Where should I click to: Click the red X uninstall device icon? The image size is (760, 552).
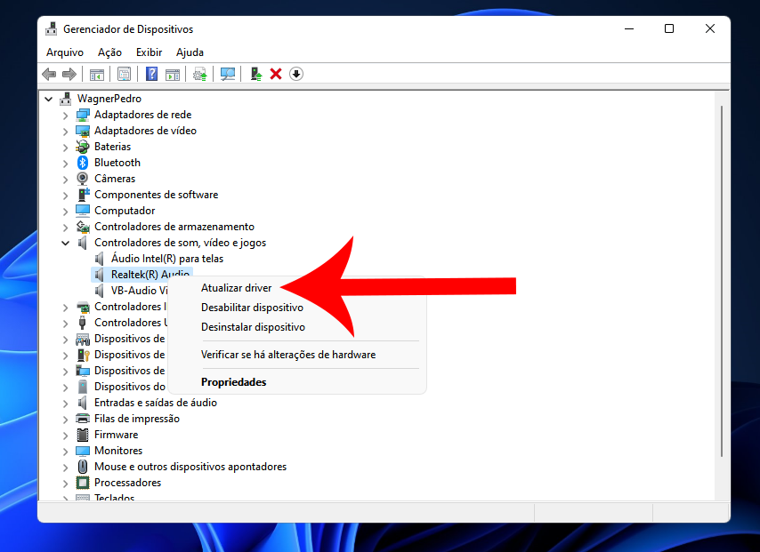coord(276,74)
